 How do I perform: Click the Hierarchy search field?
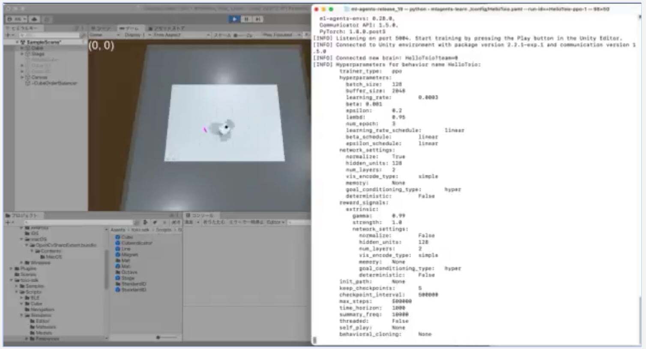(x=49, y=35)
